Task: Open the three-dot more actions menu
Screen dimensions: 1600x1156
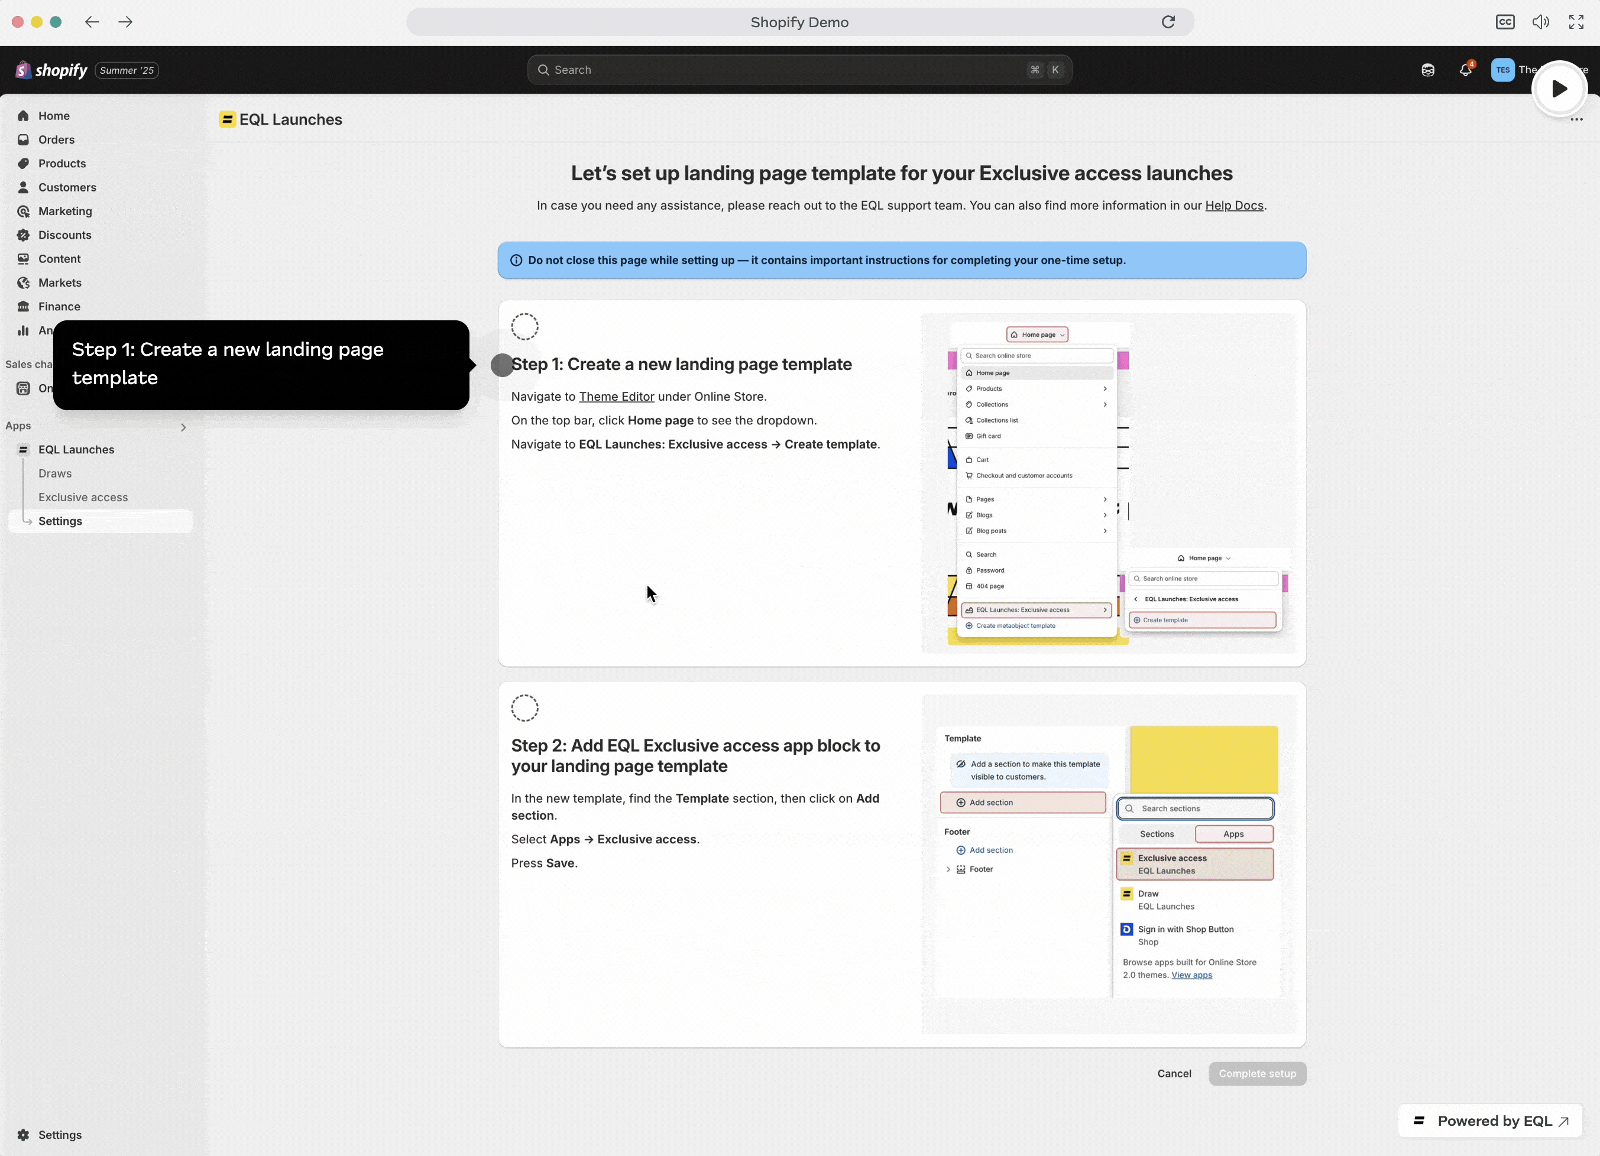Action: point(1577,120)
